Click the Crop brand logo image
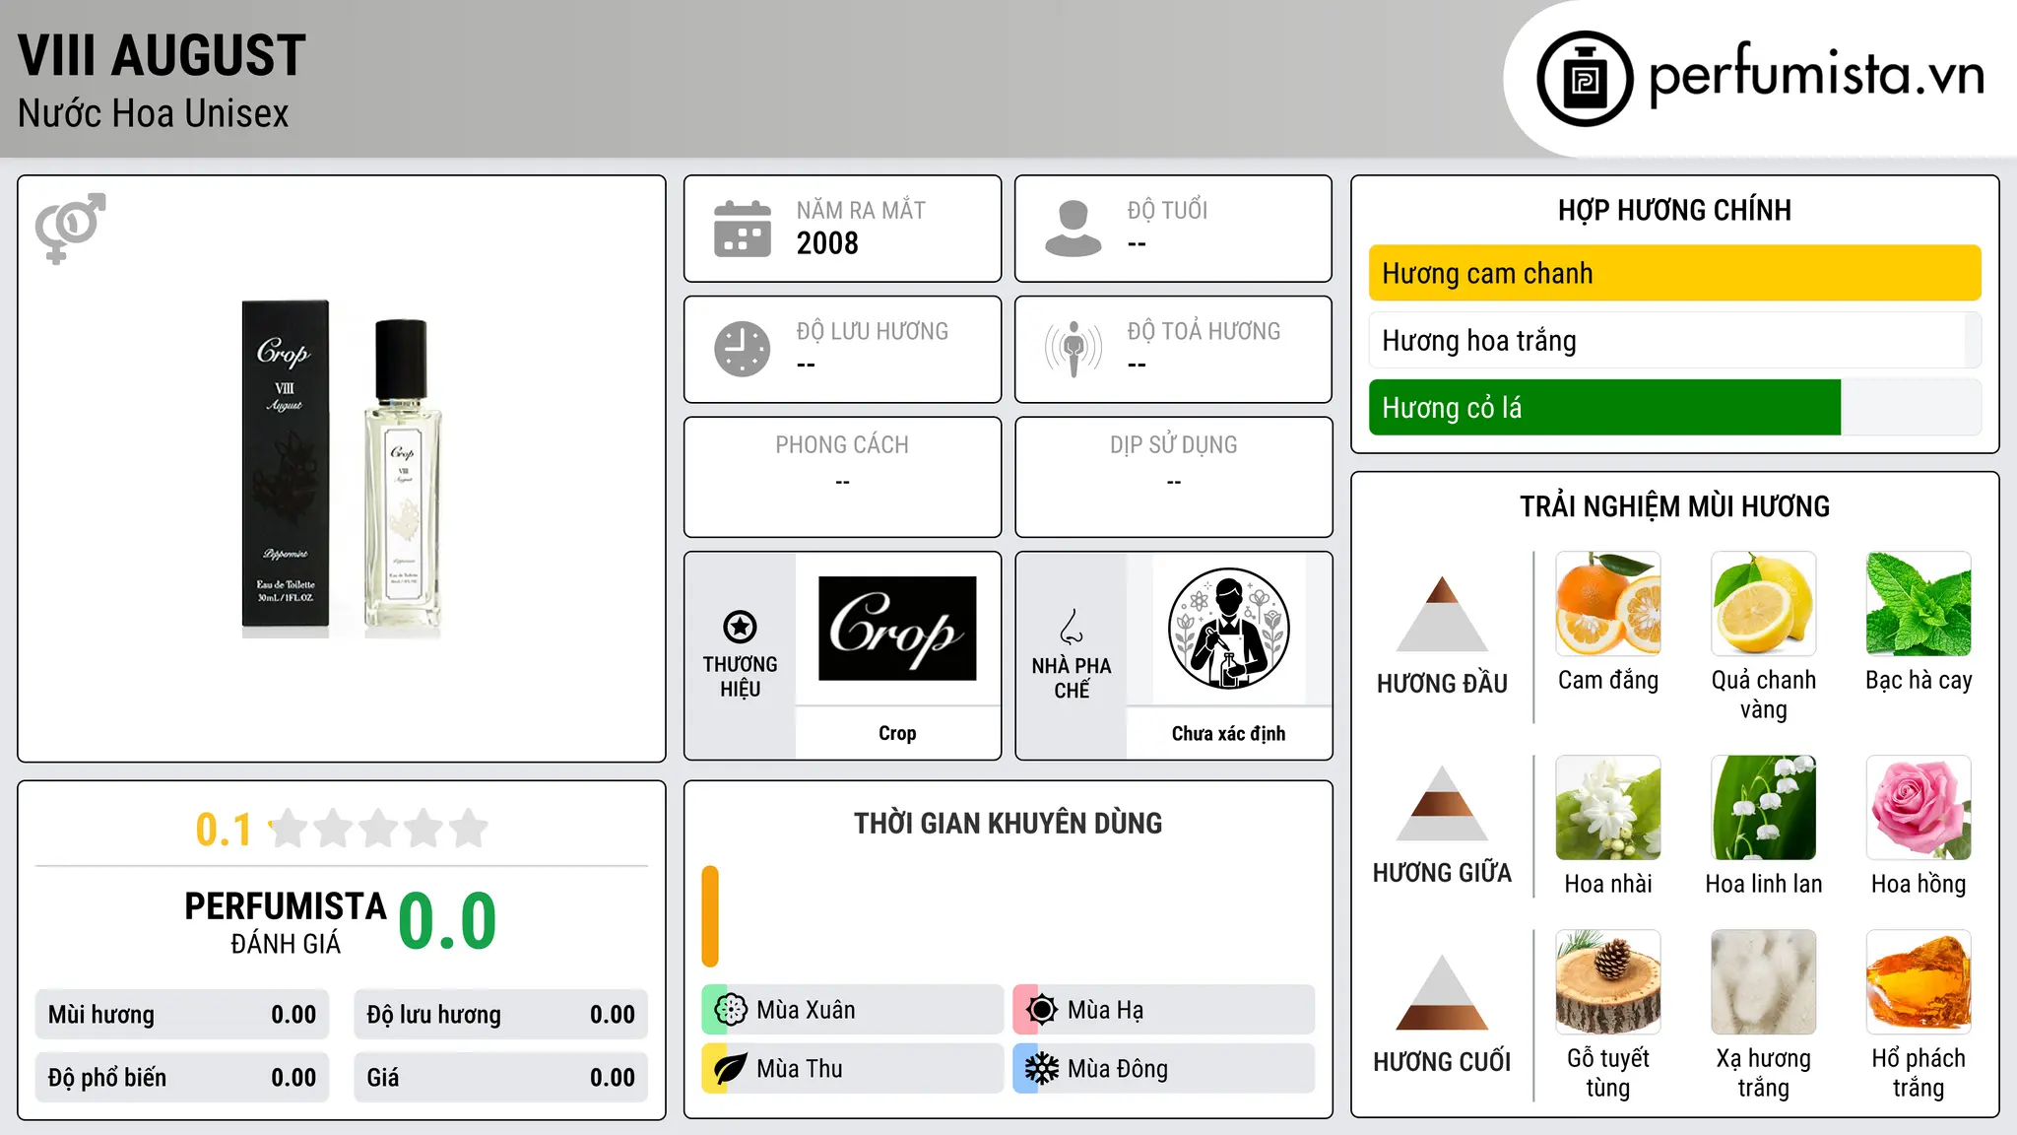 click(897, 629)
